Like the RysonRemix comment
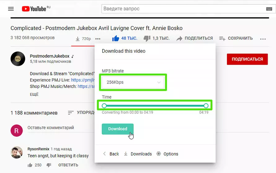This screenshot has height=173, width=276. click(x=30, y=165)
